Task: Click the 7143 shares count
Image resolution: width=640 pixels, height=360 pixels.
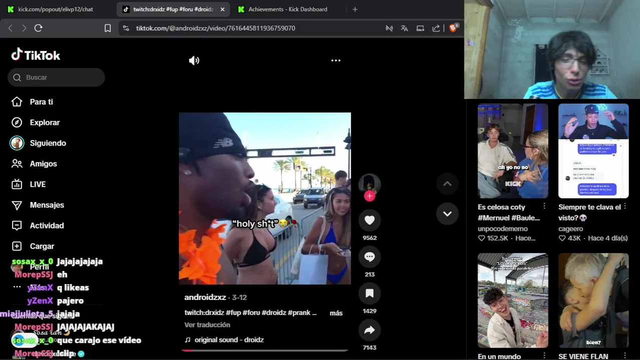Action: click(370, 347)
